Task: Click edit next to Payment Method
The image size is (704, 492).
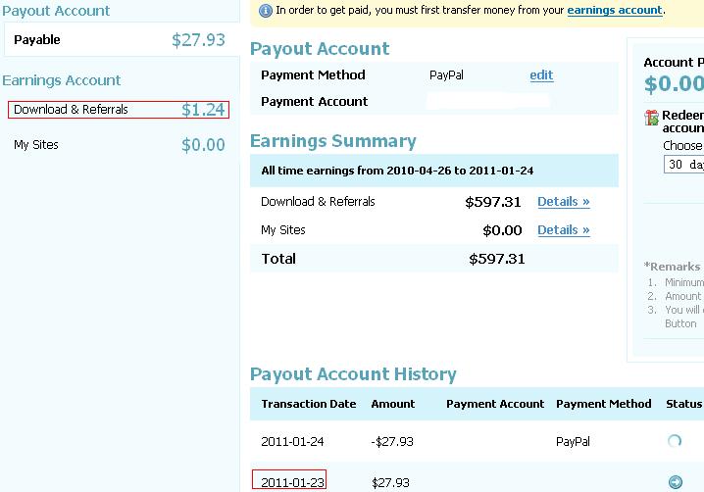Action: tap(541, 74)
